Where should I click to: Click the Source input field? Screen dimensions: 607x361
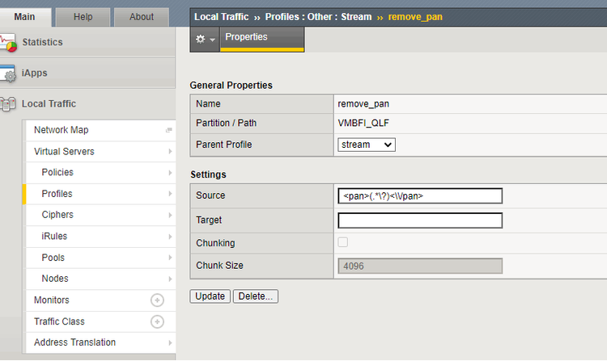pos(420,196)
